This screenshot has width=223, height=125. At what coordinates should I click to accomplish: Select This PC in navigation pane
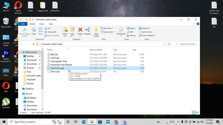pyautogui.click(x=29, y=94)
